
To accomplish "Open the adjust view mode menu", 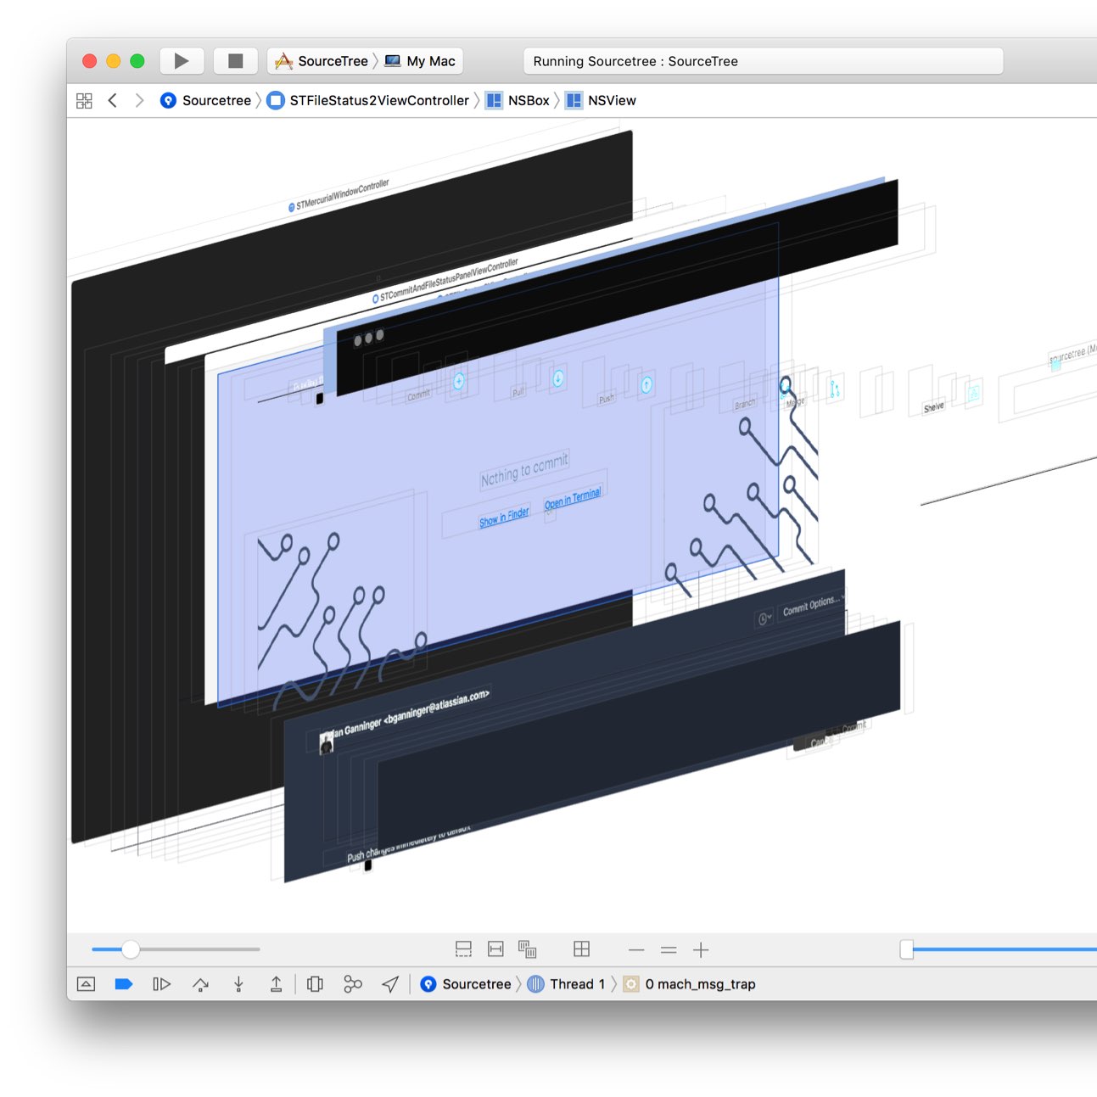I will [x=528, y=949].
